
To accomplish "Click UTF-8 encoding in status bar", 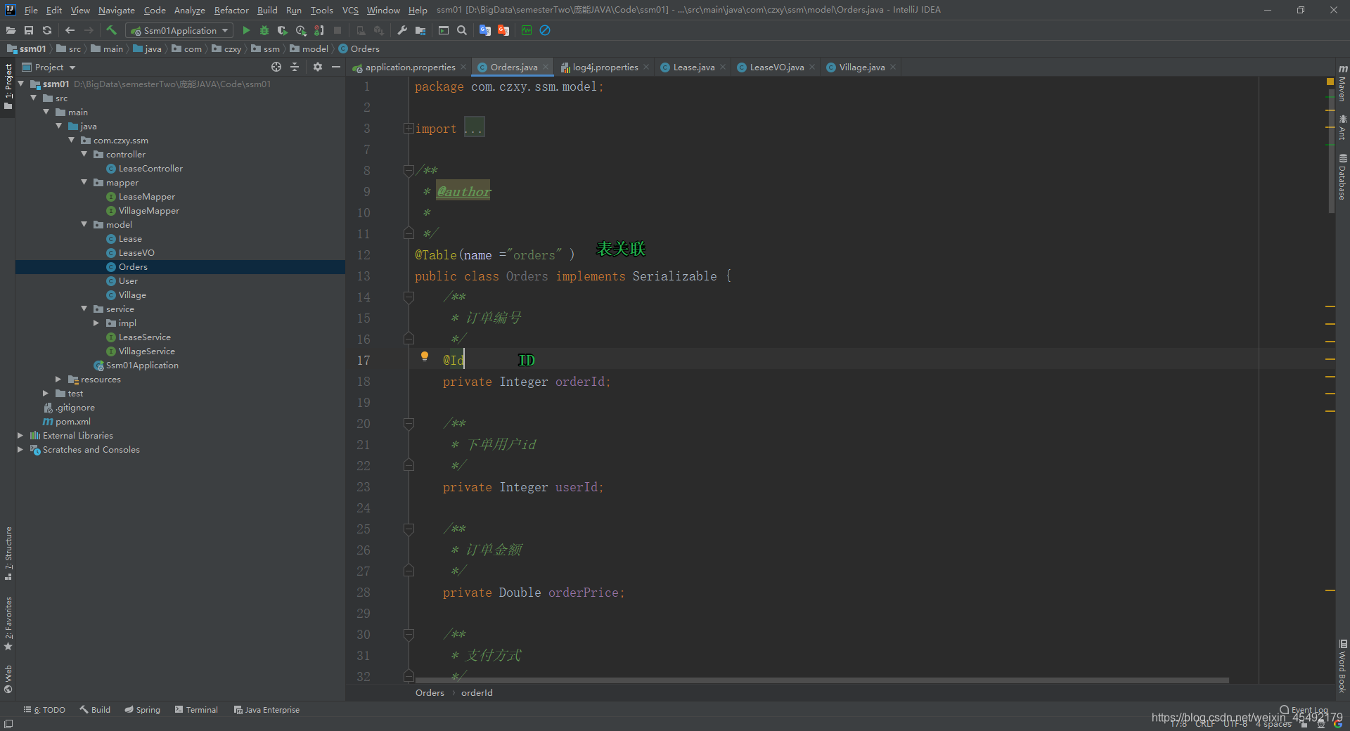I will click(x=1235, y=724).
